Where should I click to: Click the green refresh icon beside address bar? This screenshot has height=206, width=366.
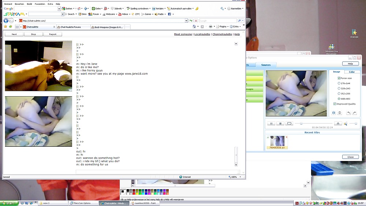(191, 21)
